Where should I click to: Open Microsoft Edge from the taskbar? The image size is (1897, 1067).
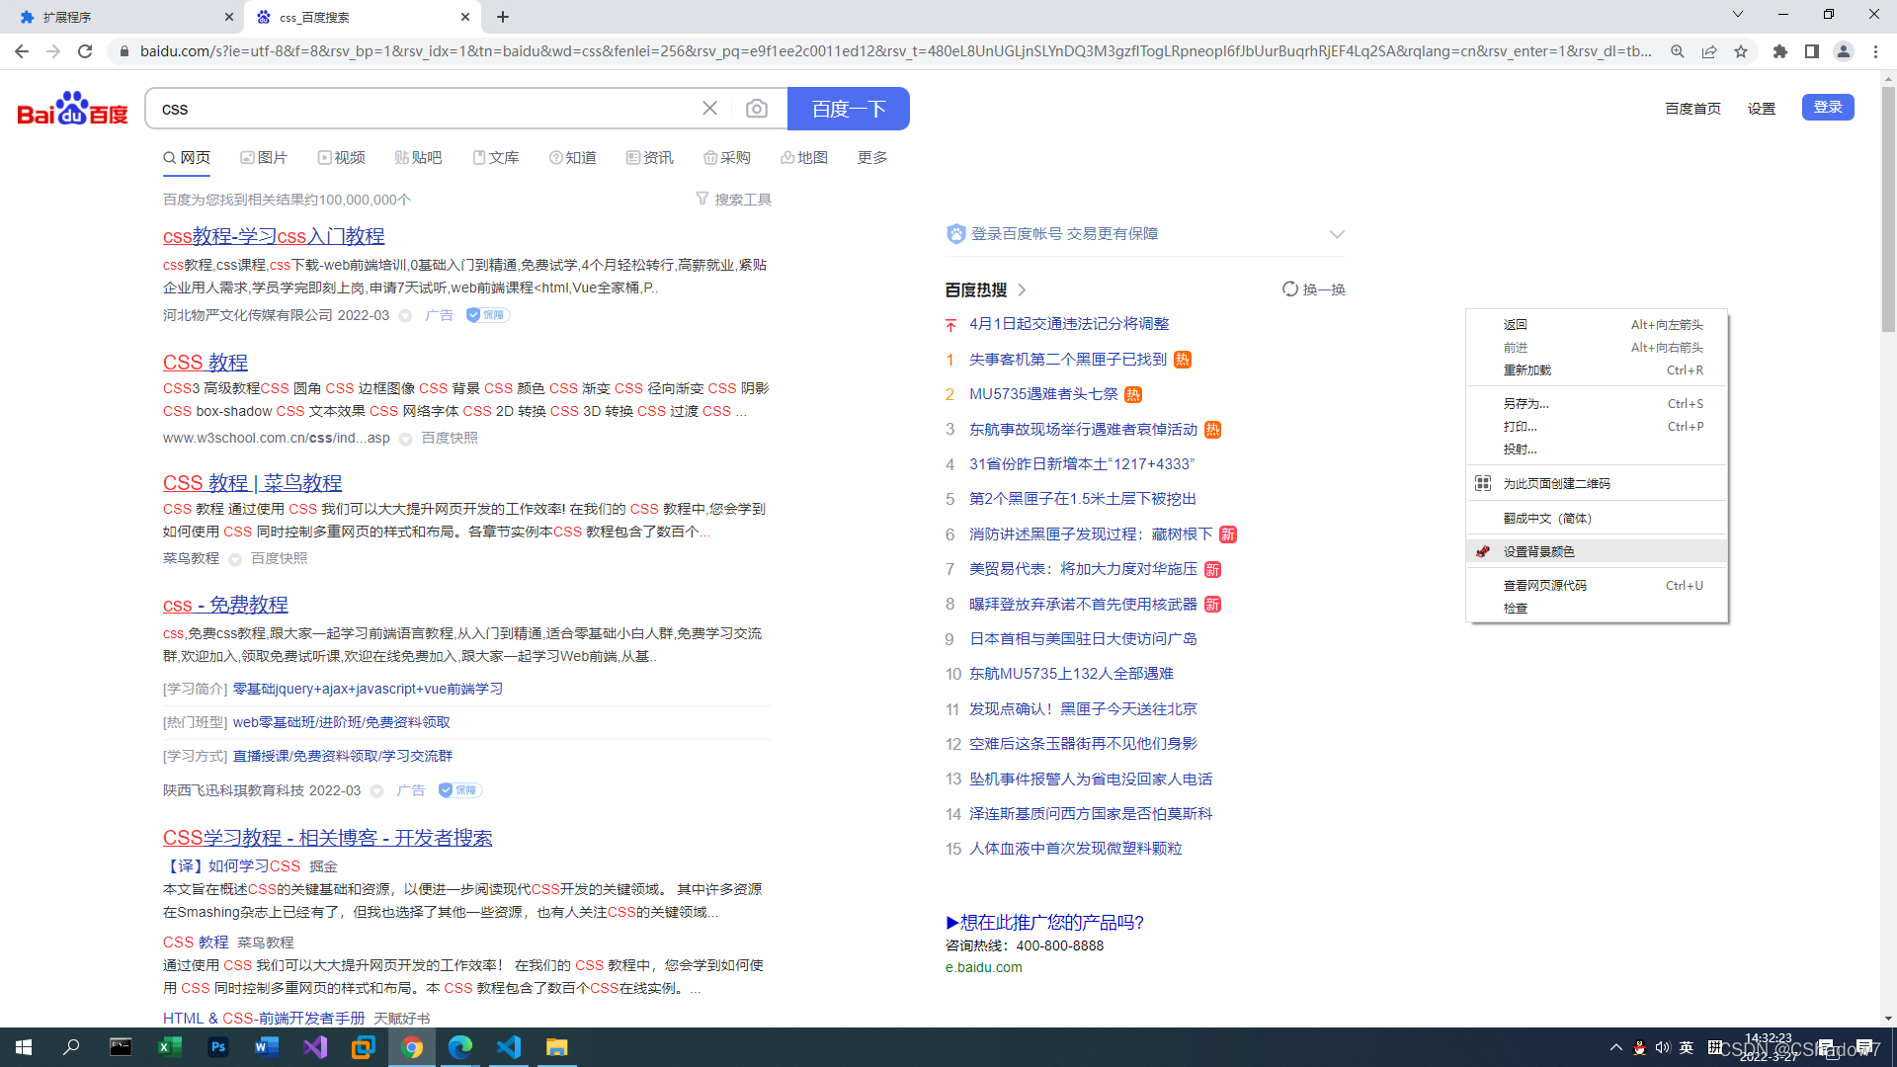[x=460, y=1047]
